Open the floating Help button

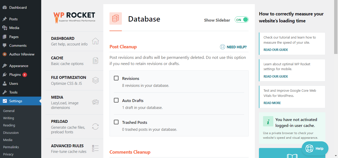[315, 148]
